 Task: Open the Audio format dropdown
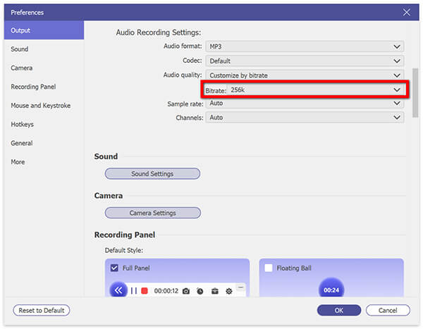305,46
